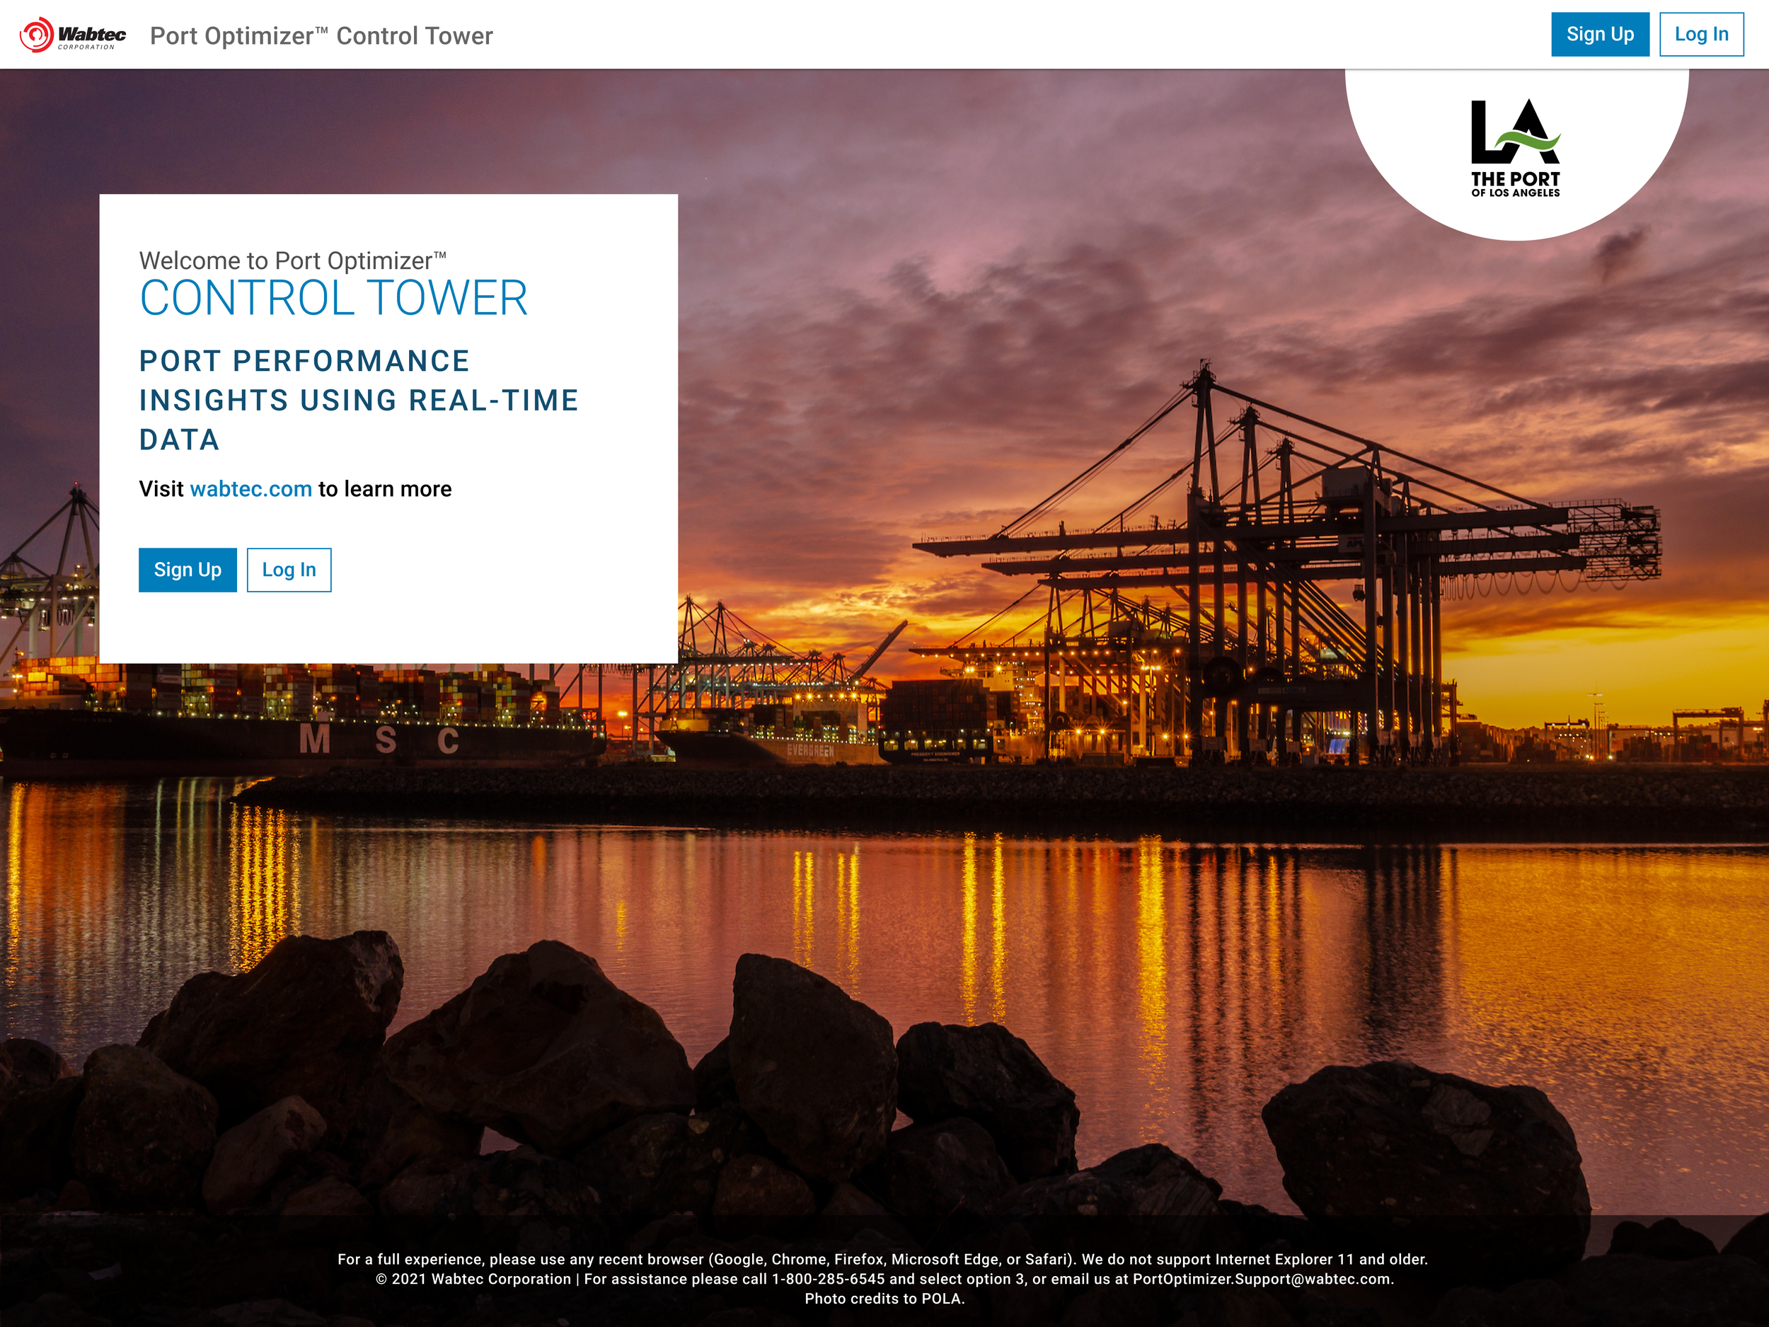Click the Port Optimizer Control Tower header title
This screenshot has height=1327, width=1769.
click(x=321, y=36)
